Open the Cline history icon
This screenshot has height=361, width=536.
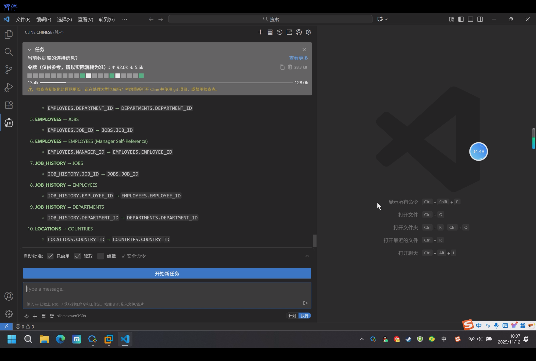coord(280,32)
